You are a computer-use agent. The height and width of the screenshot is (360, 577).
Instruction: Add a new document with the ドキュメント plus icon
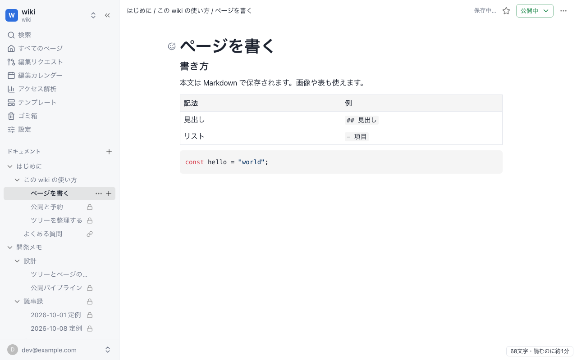pos(109,152)
